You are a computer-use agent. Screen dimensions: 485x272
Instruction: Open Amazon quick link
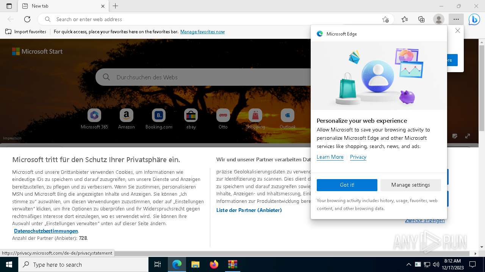point(126,119)
